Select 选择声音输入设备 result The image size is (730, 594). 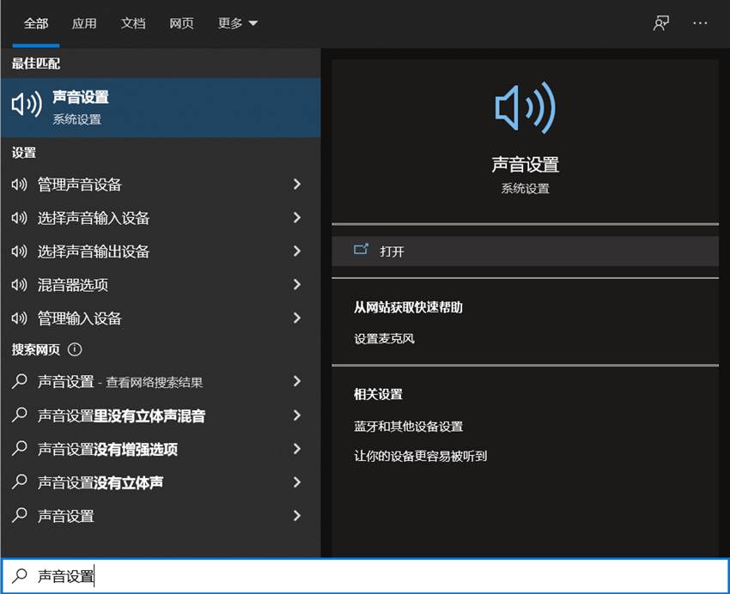tap(161, 218)
